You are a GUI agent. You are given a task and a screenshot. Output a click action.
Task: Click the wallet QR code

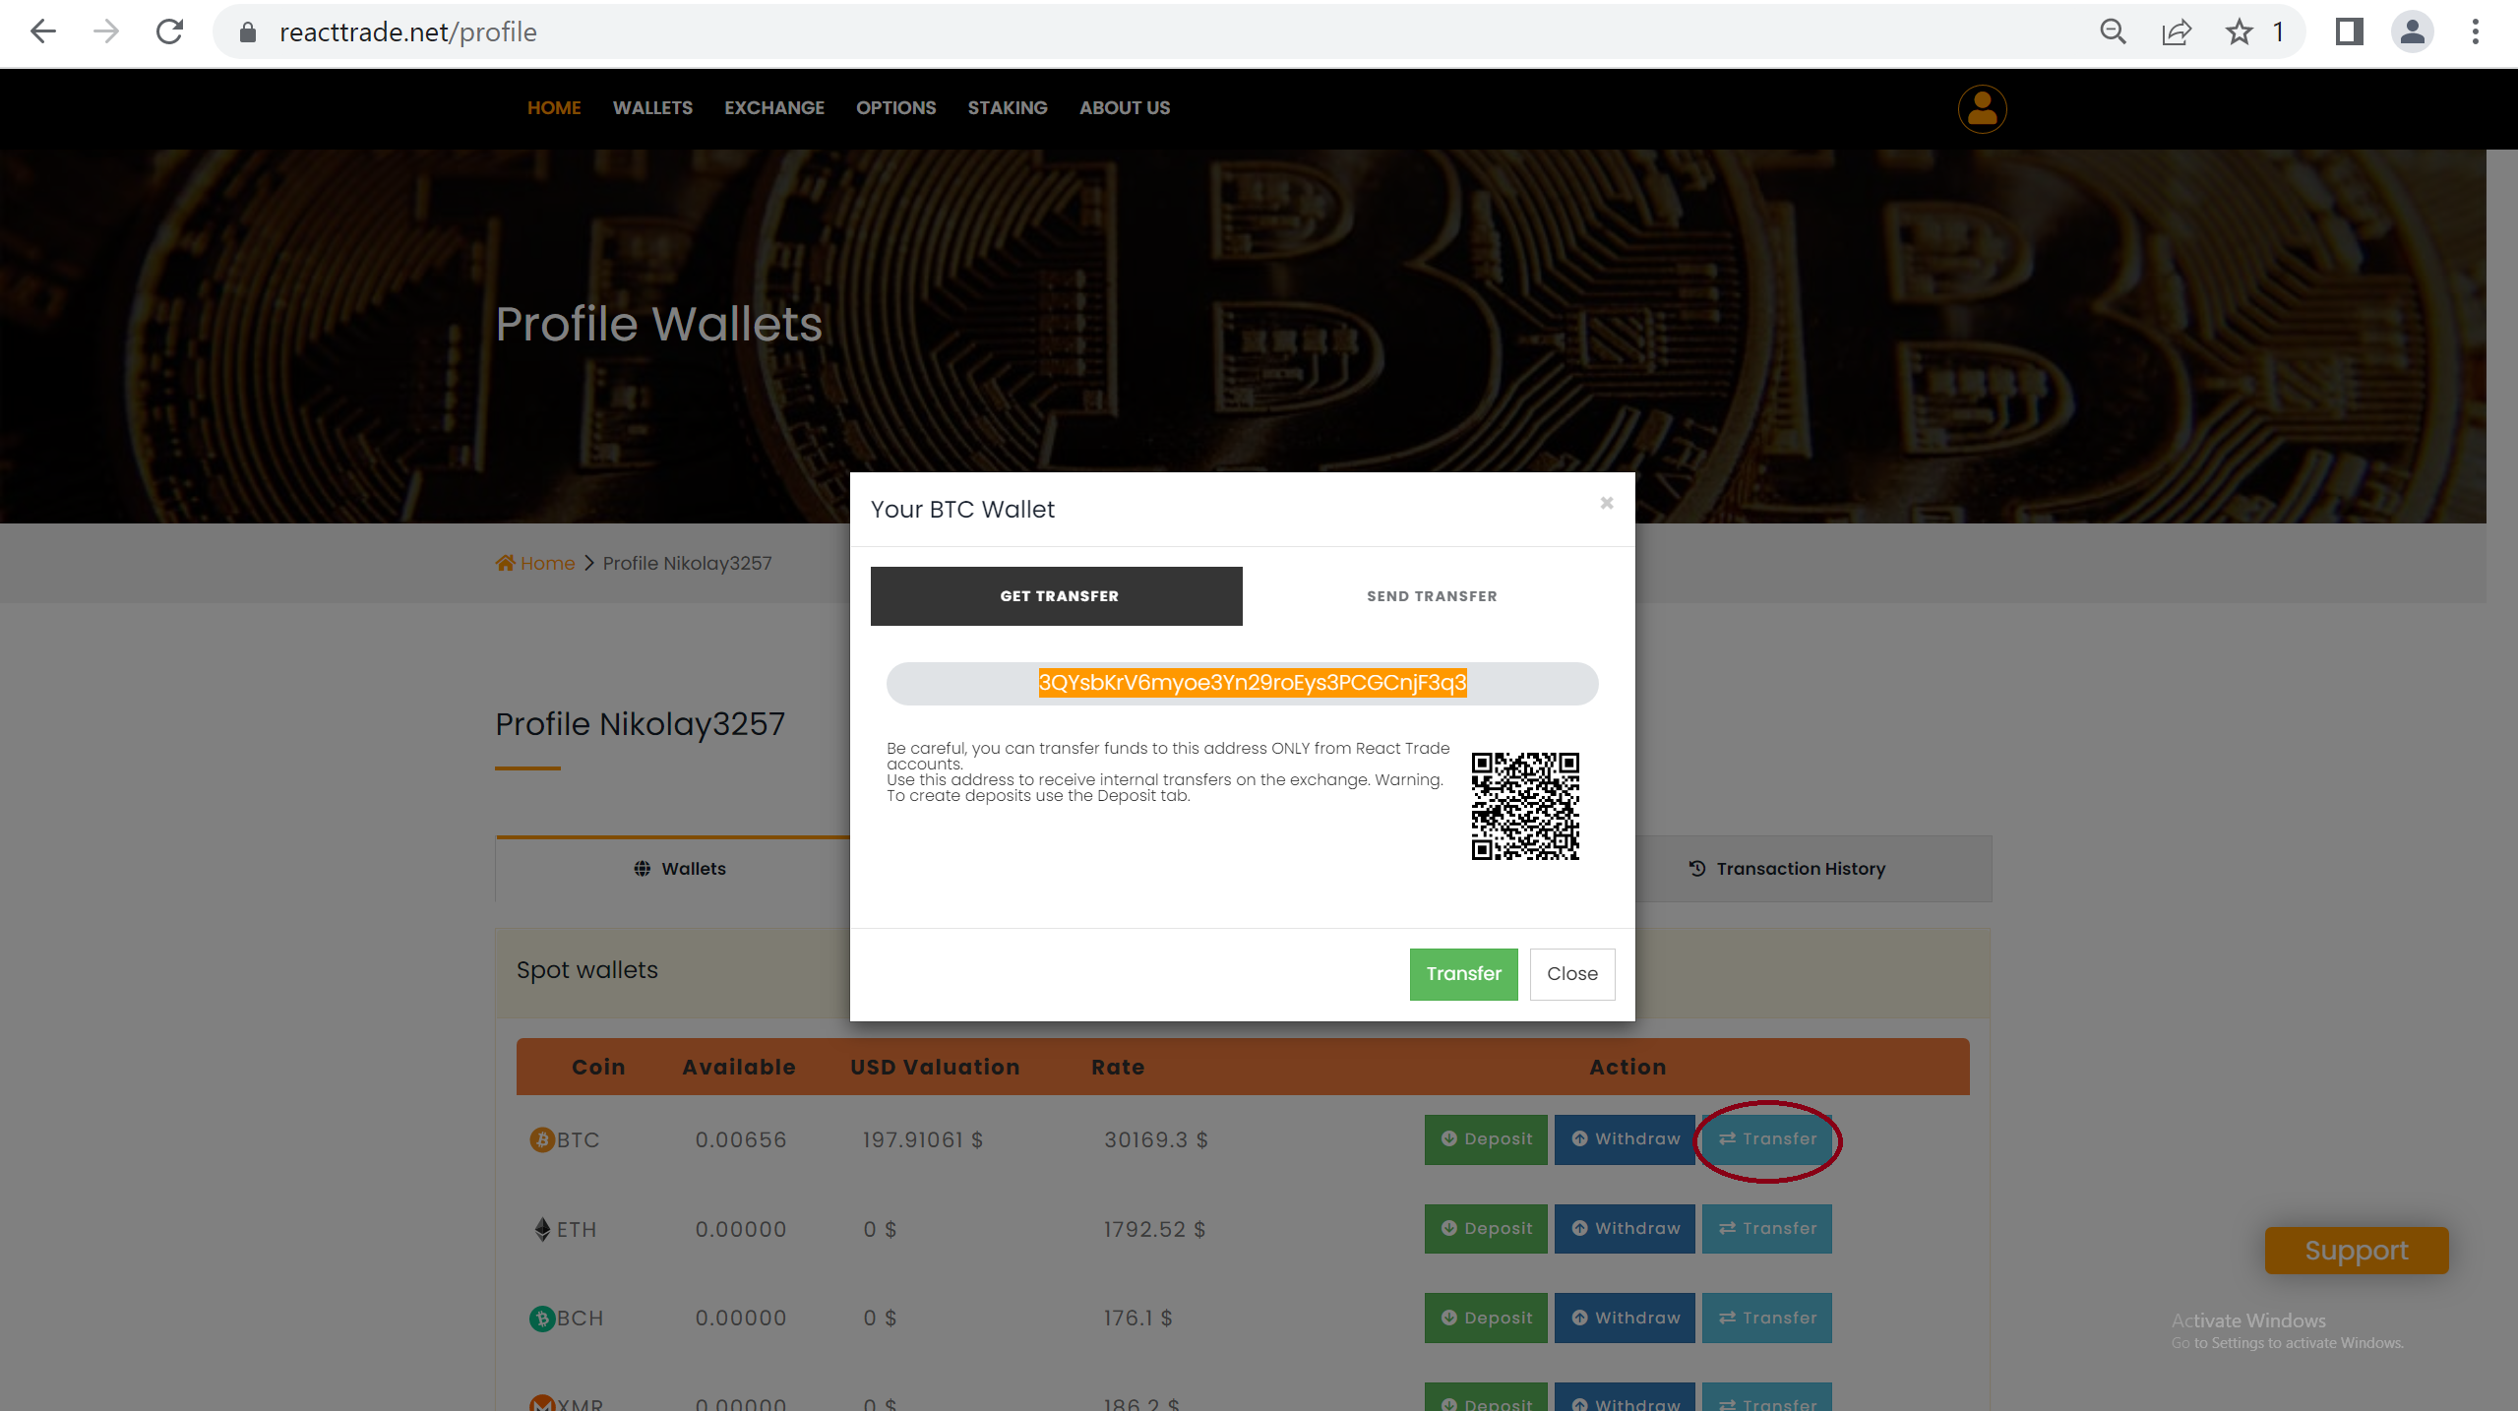click(x=1525, y=806)
